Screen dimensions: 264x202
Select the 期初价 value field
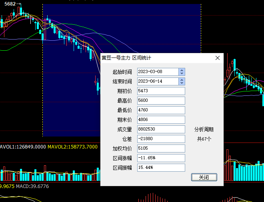pos(161,91)
